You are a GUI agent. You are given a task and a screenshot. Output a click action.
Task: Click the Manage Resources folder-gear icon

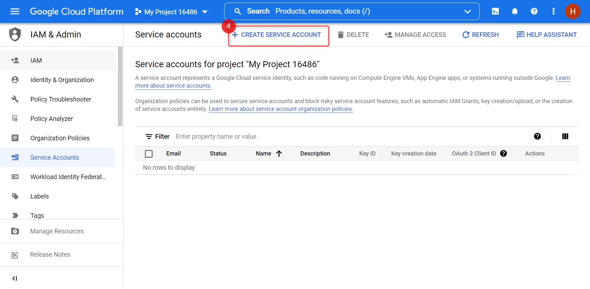[15, 231]
